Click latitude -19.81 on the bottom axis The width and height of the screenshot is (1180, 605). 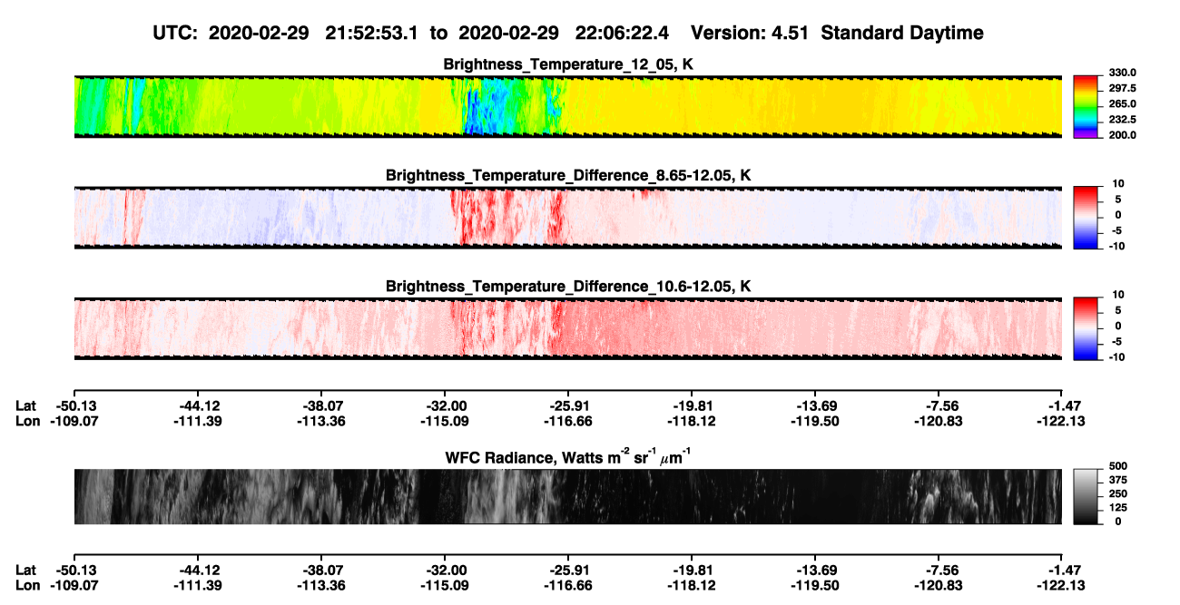pos(692,571)
